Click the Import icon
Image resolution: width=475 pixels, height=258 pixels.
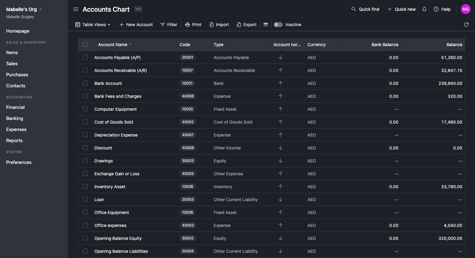tap(211, 25)
